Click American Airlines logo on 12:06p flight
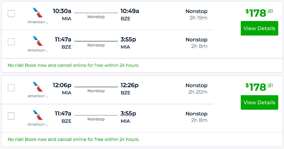 point(38,87)
